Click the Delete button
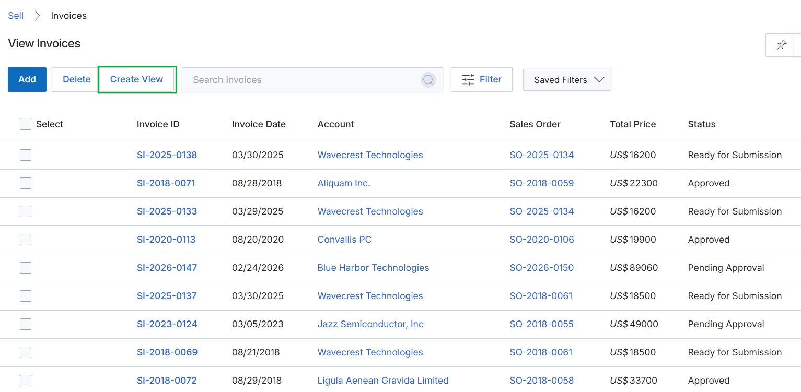Viewport: 801px width, 392px height. coord(77,79)
